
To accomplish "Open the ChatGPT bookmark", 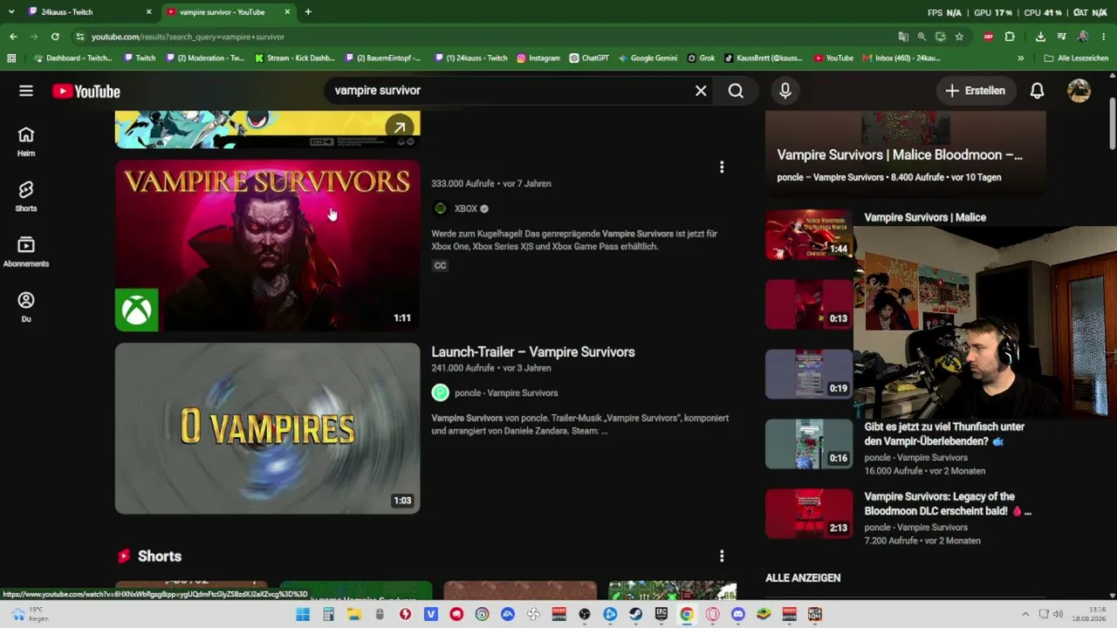I will tap(589, 58).
